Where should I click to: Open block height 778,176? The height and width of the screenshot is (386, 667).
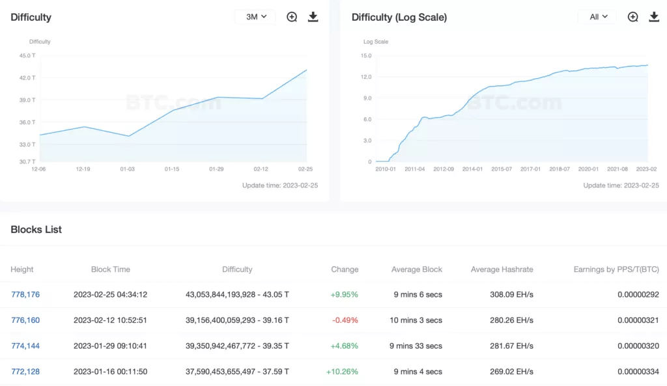(x=25, y=294)
